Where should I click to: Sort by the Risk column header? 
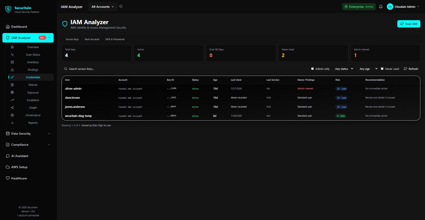(x=338, y=80)
